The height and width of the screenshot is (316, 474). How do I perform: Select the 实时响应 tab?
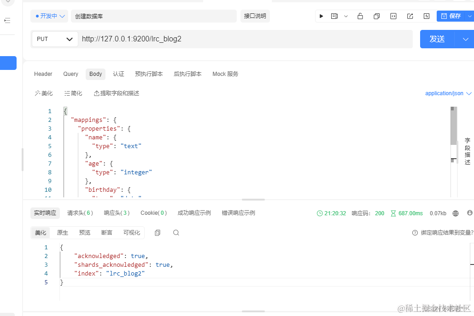click(45, 213)
